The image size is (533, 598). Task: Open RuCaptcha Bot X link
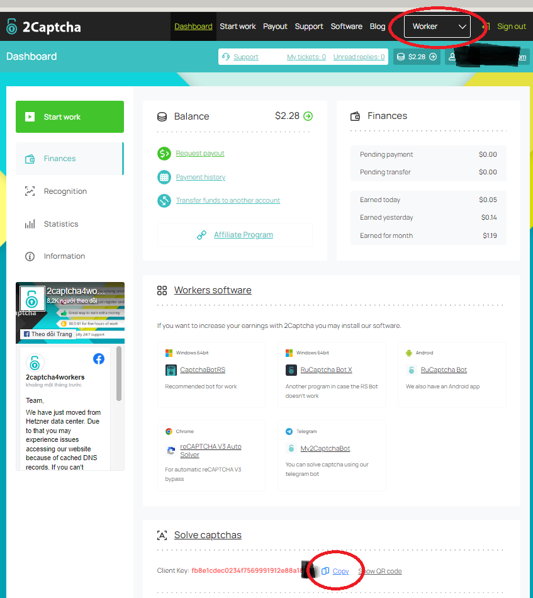pyautogui.click(x=327, y=370)
